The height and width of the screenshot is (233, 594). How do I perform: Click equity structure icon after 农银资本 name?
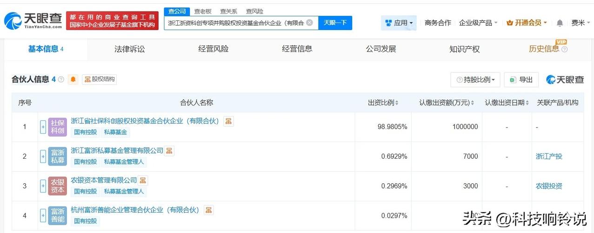click(143, 181)
